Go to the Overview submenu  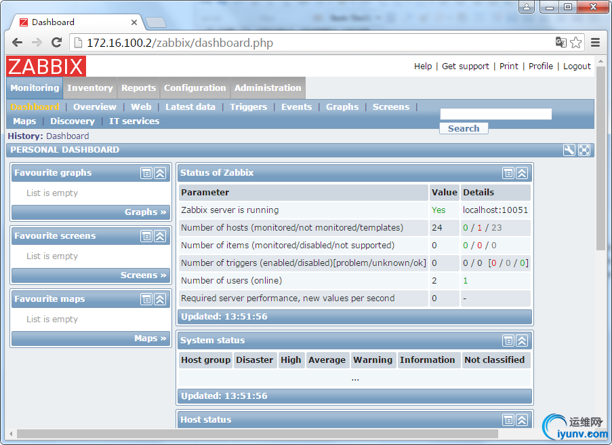(95, 107)
